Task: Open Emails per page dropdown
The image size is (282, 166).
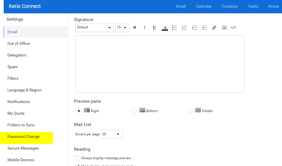Action: [112, 134]
